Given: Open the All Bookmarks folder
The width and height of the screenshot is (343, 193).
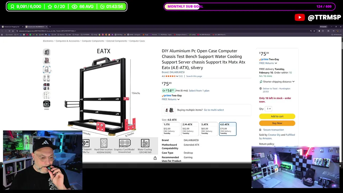Looking at the screenshot, I should (x=337, y=35).
